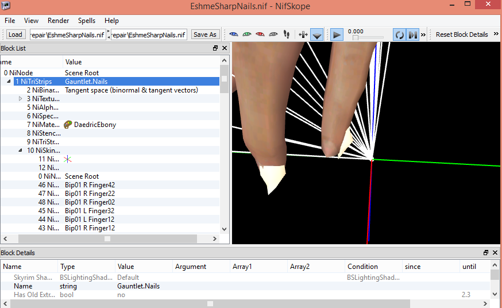Select the 2 NiBinar... Tangent space row

tap(110, 90)
